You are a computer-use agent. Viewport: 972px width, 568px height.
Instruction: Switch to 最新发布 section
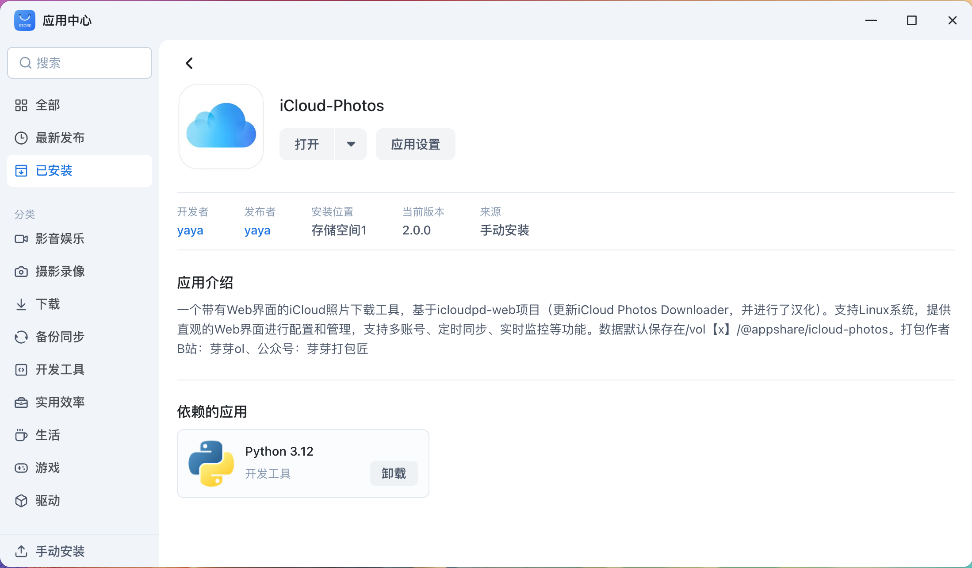60,138
